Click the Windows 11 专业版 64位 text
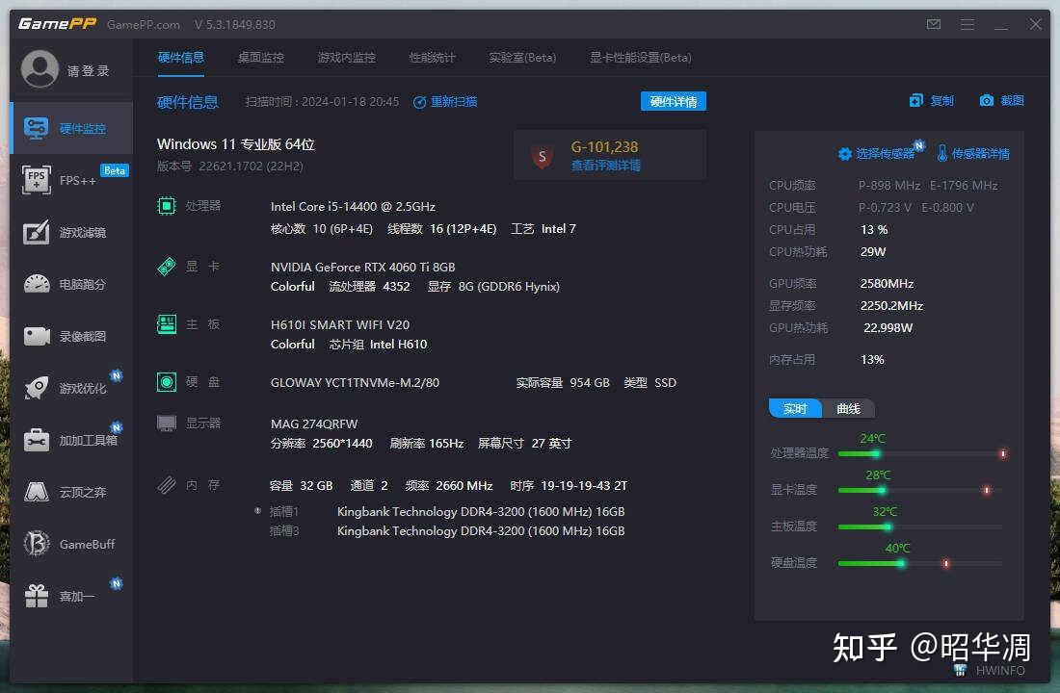Viewport: 1060px width, 693px height. click(236, 143)
